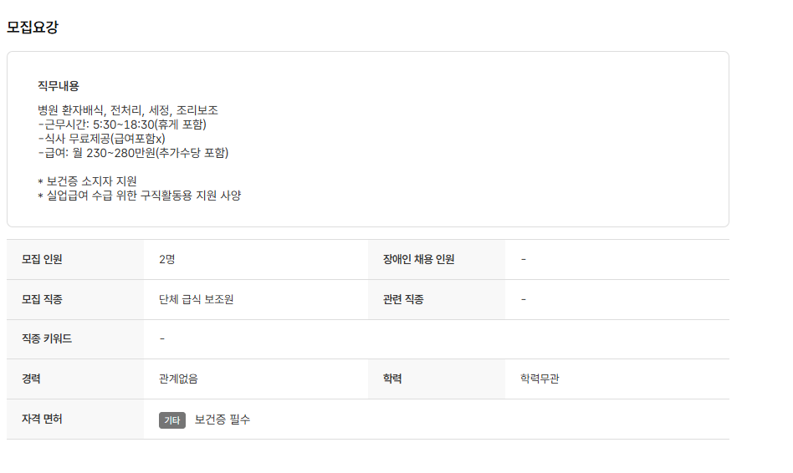The image size is (793, 473).
Task: Click the 학력무관 value
Action: [540, 379]
